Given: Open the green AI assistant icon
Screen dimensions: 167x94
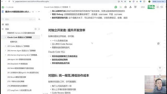Looking at the screenshot, I should click(x=116, y=7).
